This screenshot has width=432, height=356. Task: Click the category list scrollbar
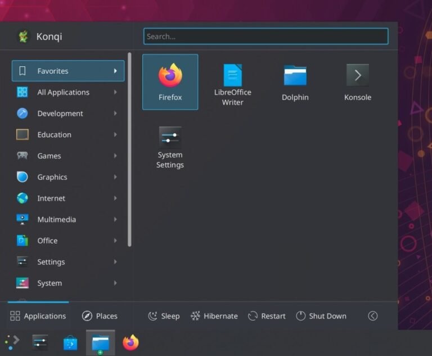(x=129, y=150)
